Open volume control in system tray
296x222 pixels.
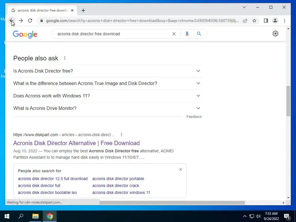[258, 216]
